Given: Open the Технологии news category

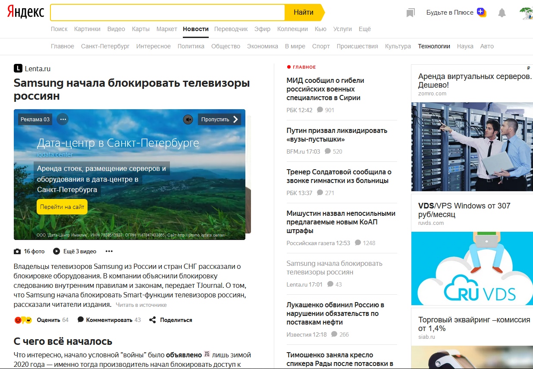Looking at the screenshot, I should 434,46.
